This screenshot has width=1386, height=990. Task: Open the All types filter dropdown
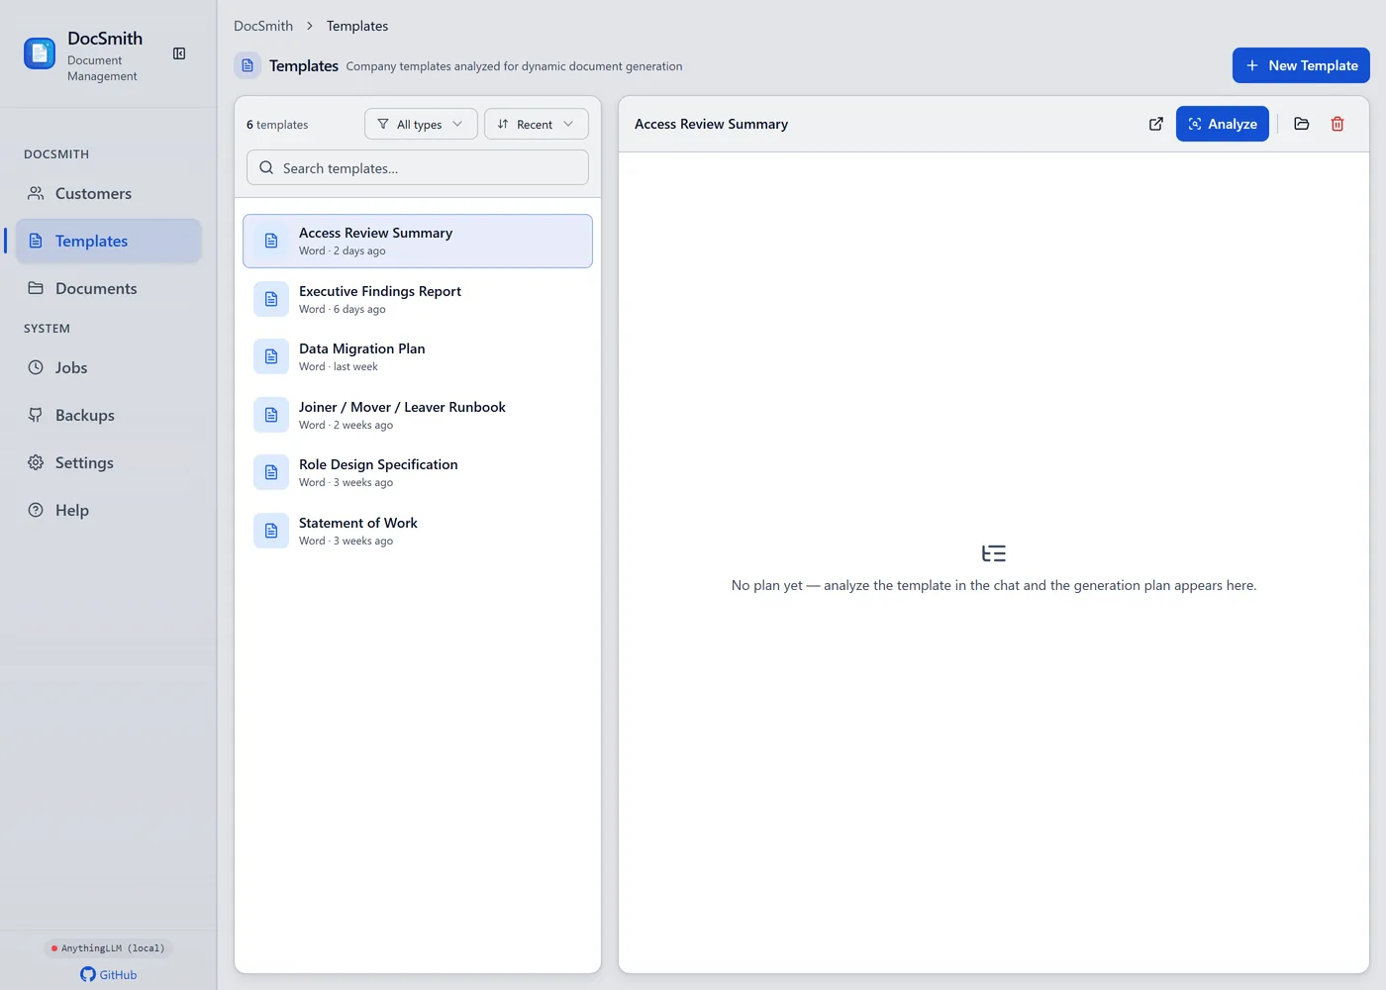(421, 124)
